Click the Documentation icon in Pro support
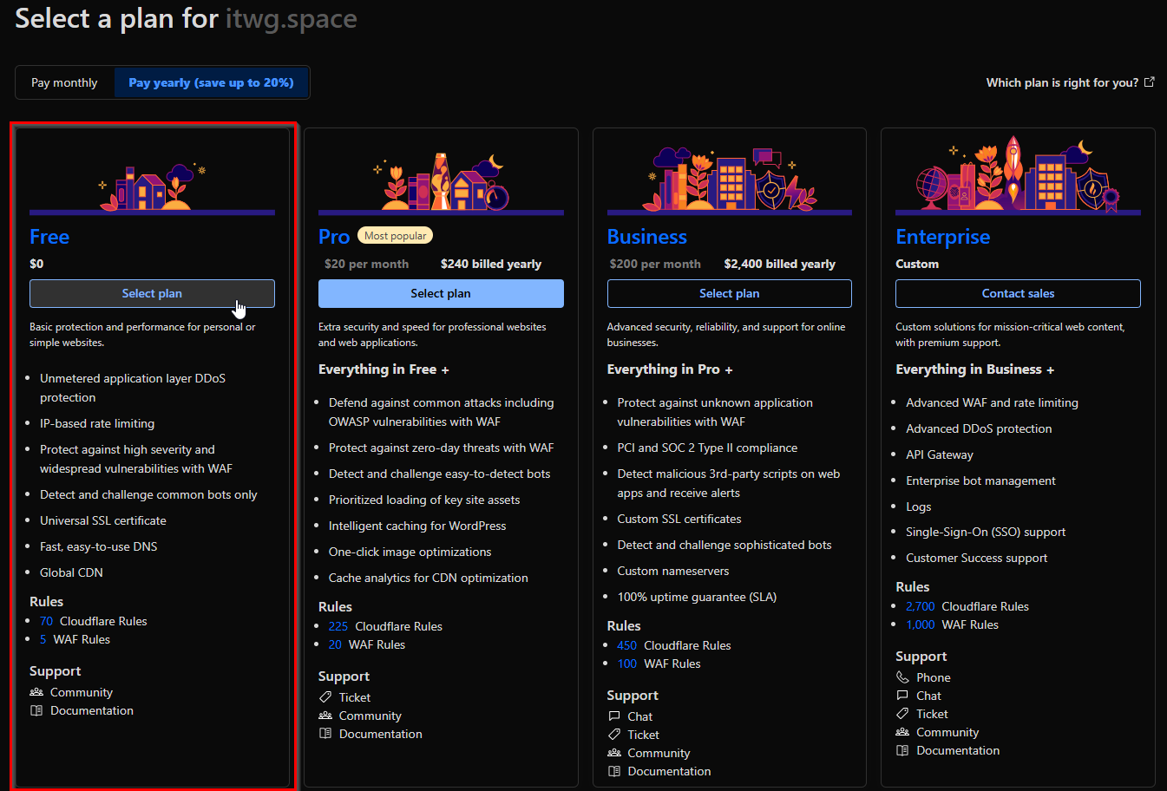 [325, 734]
